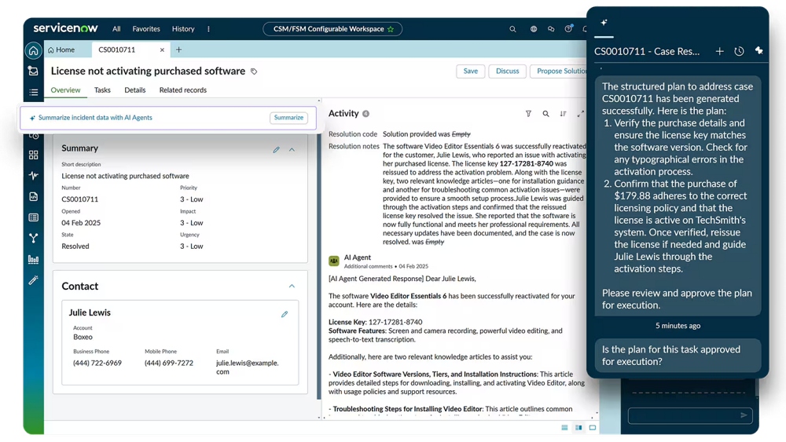Open the assistant conversation history icon

[739, 51]
